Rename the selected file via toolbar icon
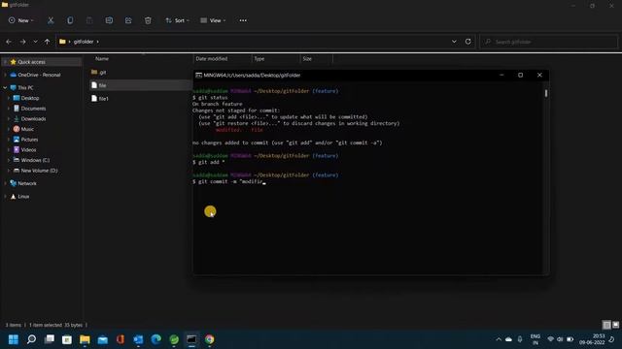 (109, 20)
